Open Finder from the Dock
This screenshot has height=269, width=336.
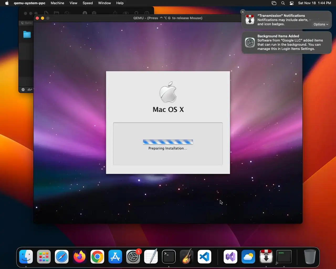tap(26, 257)
